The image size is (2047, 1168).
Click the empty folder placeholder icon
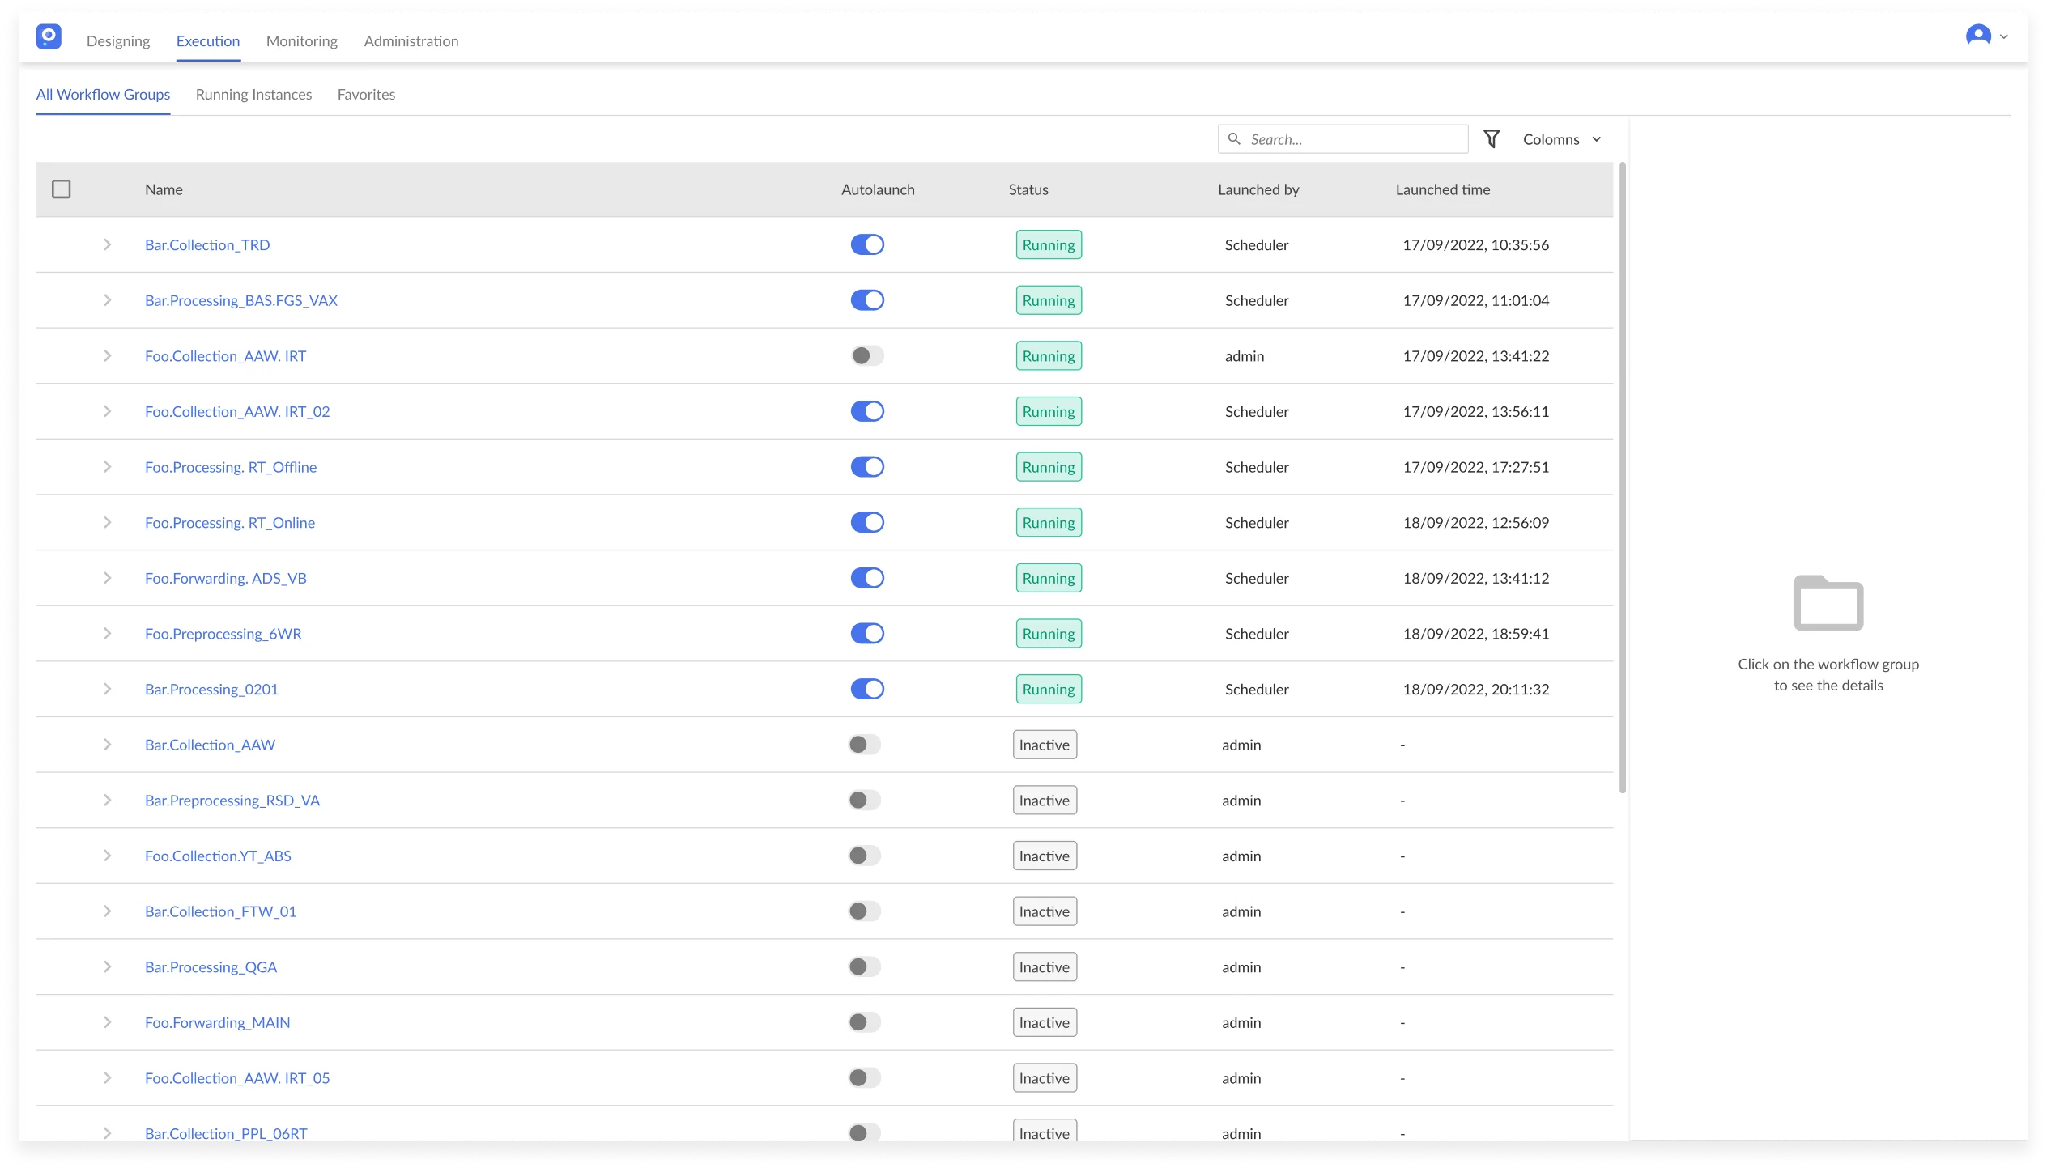1828,603
